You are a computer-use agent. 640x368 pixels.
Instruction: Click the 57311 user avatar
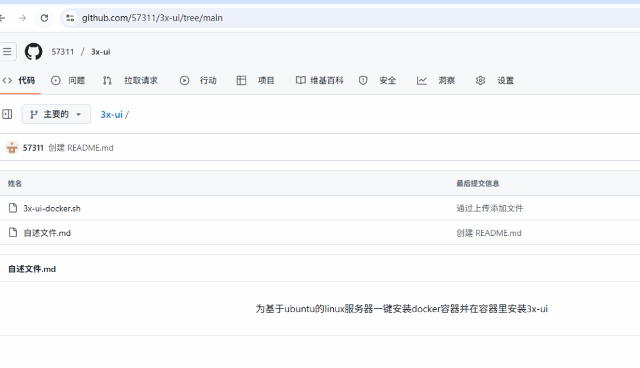(12, 148)
